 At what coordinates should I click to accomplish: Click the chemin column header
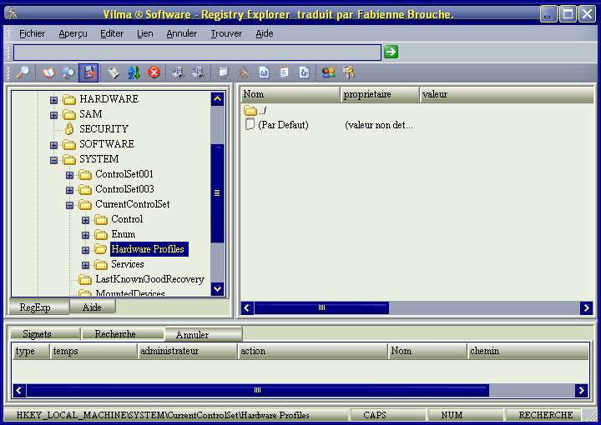click(x=528, y=351)
